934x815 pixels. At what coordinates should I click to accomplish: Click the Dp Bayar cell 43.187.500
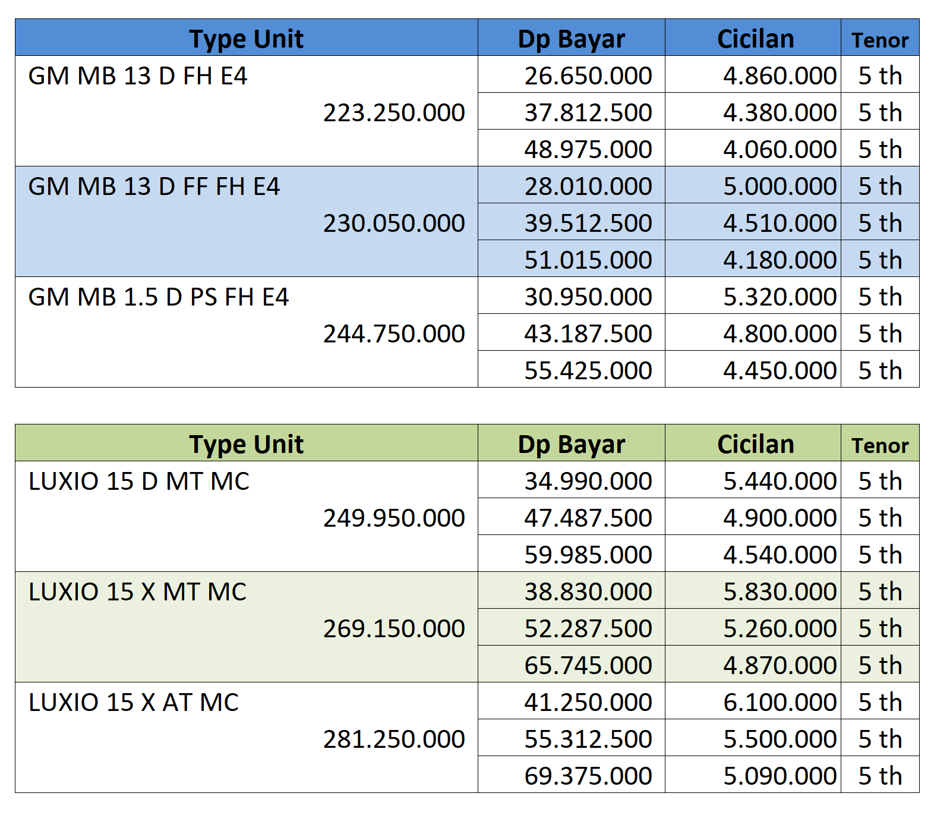coord(588,334)
